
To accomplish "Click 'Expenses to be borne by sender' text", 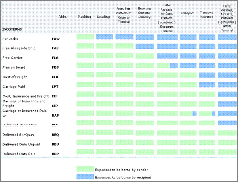I will (x=121, y=170).
